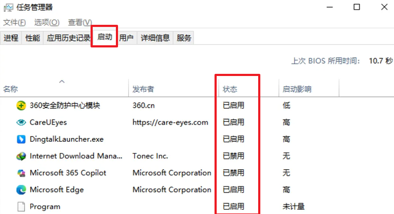Click the https://care-eyes.com publisher cell
The width and height of the screenshot is (394, 214).
pyautogui.click(x=170, y=122)
